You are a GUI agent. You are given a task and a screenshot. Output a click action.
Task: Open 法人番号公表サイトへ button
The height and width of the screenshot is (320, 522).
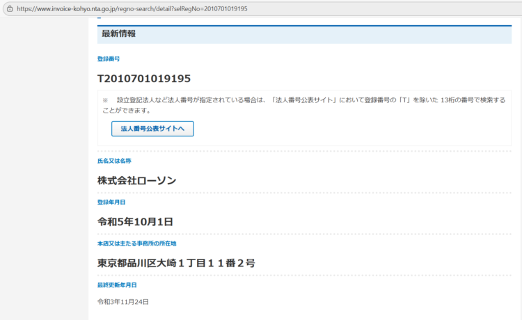(x=152, y=129)
